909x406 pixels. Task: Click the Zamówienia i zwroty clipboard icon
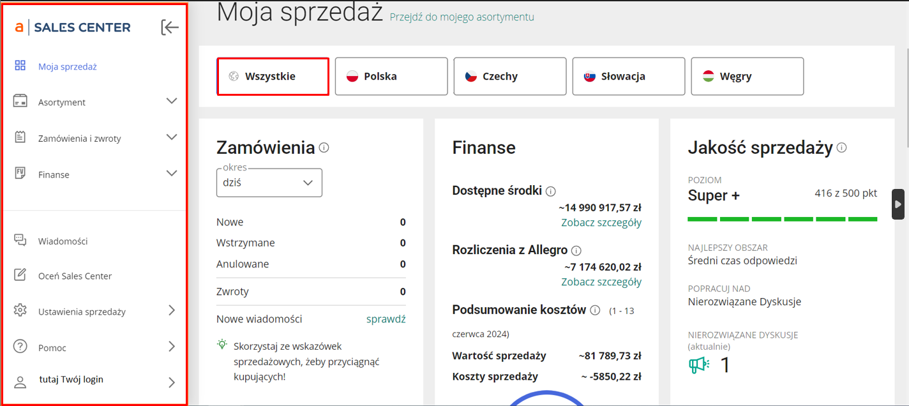(20, 137)
